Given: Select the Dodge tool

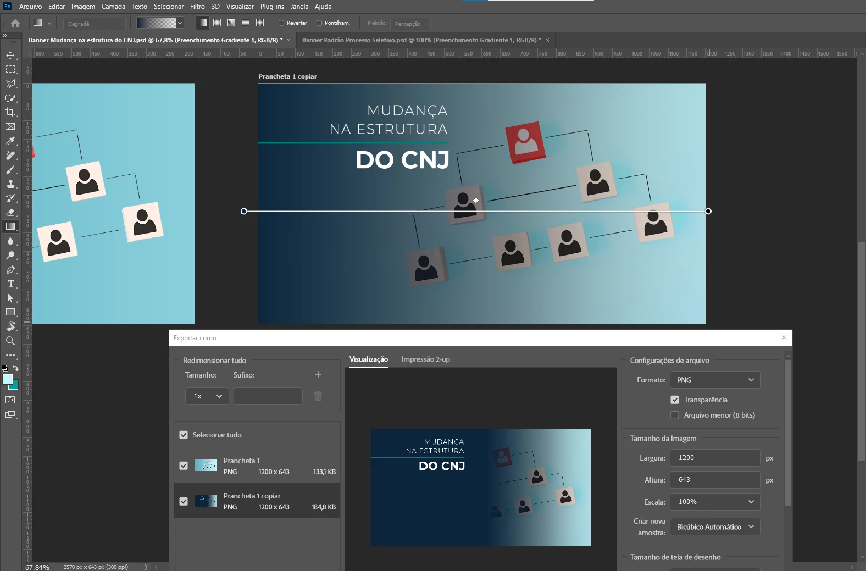Looking at the screenshot, I should tap(10, 255).
